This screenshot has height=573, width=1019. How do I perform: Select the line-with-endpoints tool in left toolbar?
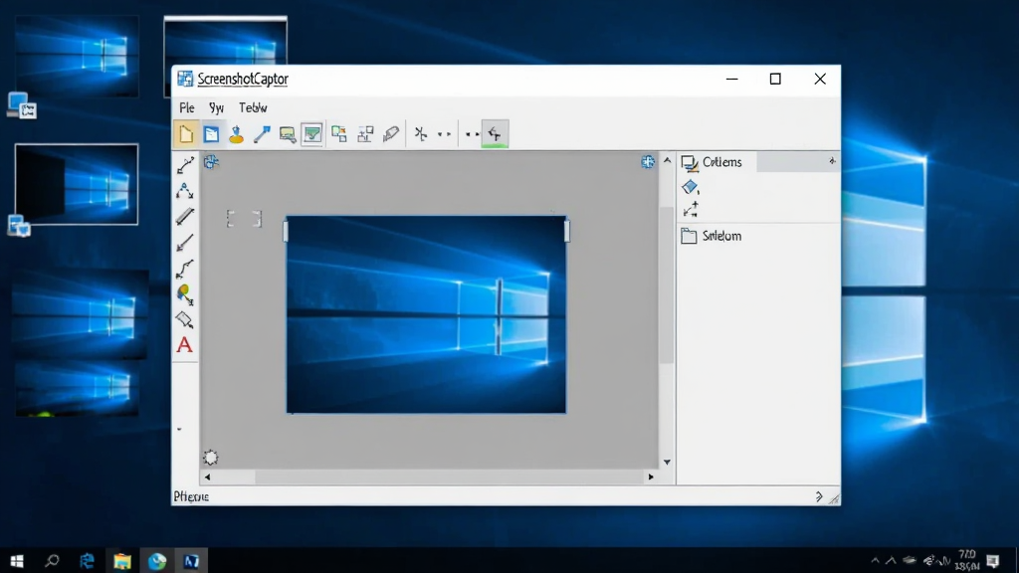pos(185,166)
